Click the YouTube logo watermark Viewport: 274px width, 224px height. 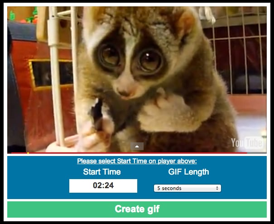pos(247,143)
